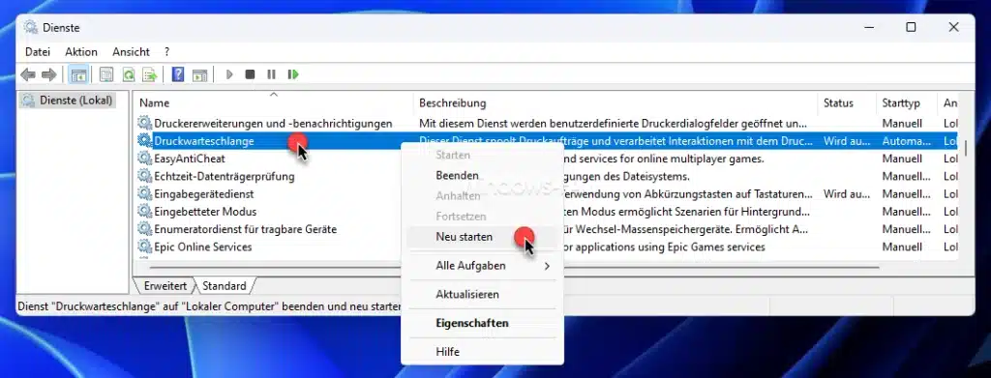Click gear icon beside Epic Online Services

145,247
